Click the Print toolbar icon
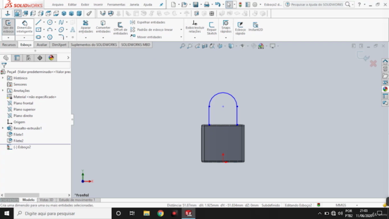This screenshot has width=389, height=219. pos(207,4)
